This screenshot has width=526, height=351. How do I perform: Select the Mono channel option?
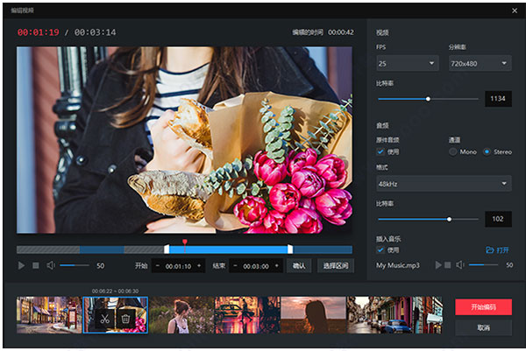(x=453, y=151)
